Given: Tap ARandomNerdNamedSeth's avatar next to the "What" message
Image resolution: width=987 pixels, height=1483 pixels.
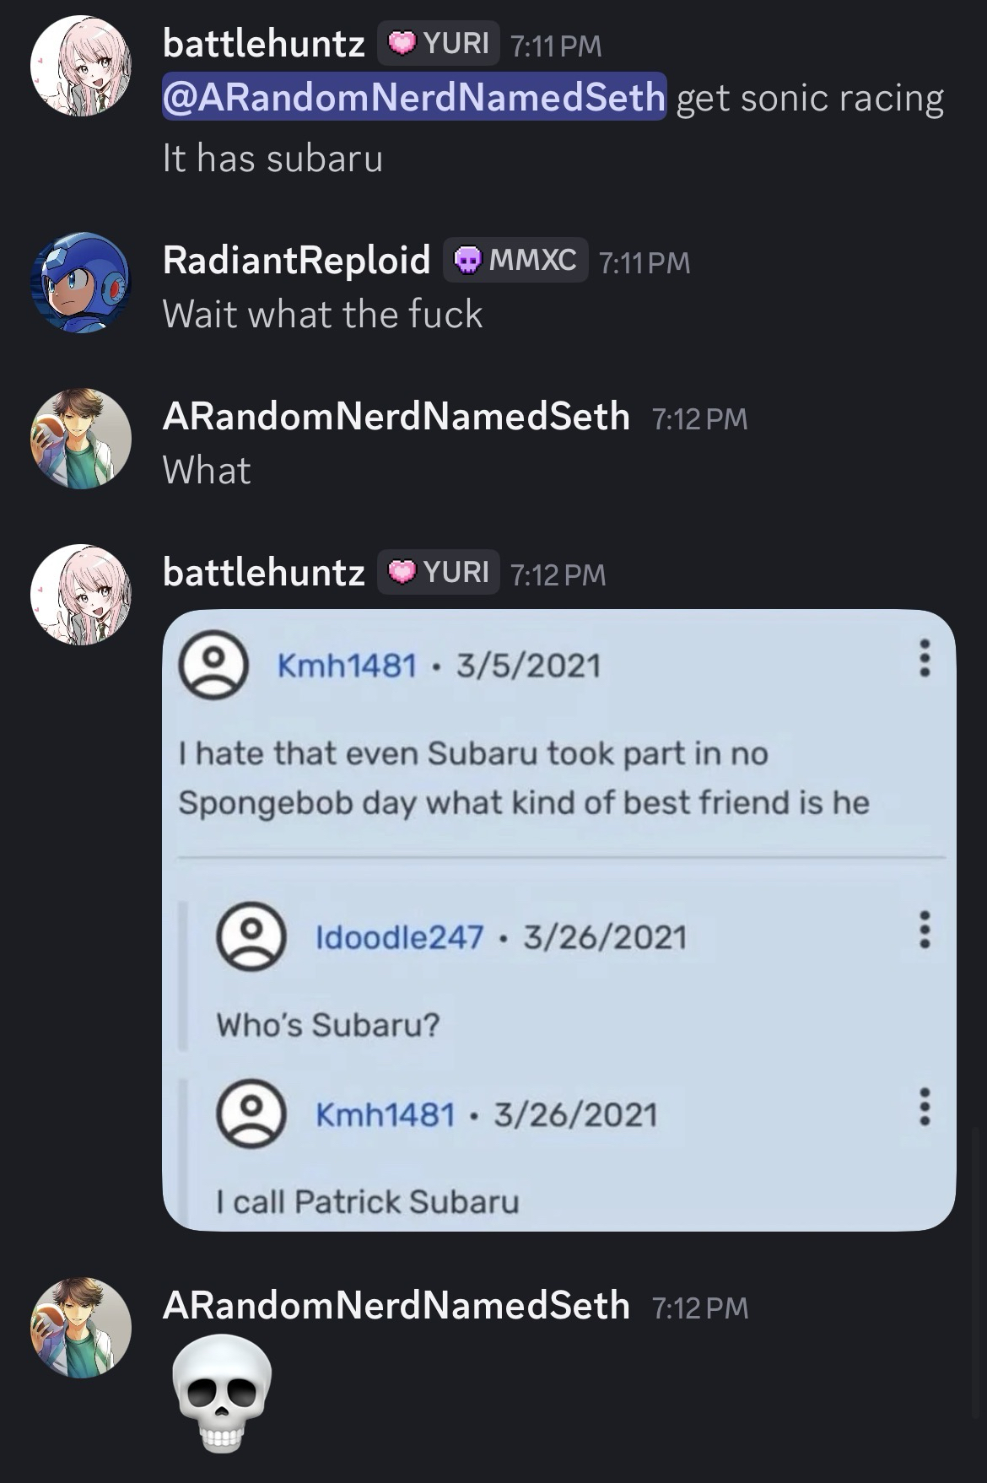Looking at the screenshot, I should tap(81, 439).
